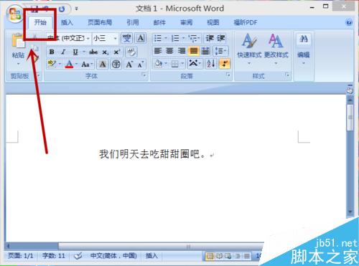Image resolution: width=359 pixels, height=266 pixels.
Task: Toggle Underline formatting
Action: 75,52
